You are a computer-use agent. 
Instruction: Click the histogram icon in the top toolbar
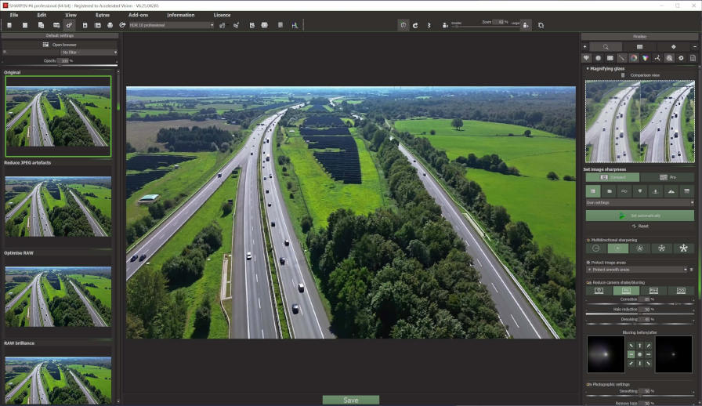point(295,25)
